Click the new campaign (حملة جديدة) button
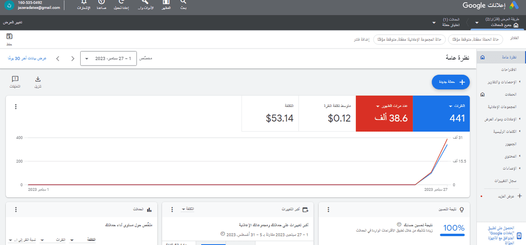 [x=451, y=82]
